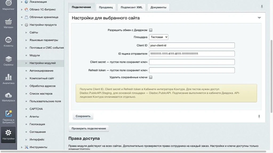Click the pin icon beside the tabs

[x=262, y=7]
